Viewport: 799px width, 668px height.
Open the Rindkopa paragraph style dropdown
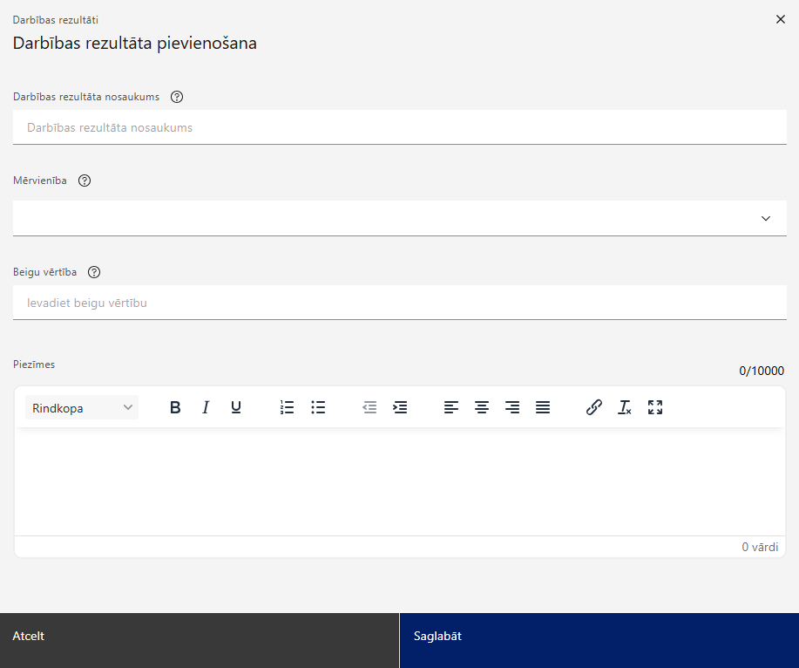click(x=82, y=408)
